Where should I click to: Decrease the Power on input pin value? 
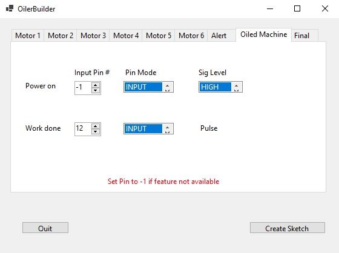click(96, 90)
